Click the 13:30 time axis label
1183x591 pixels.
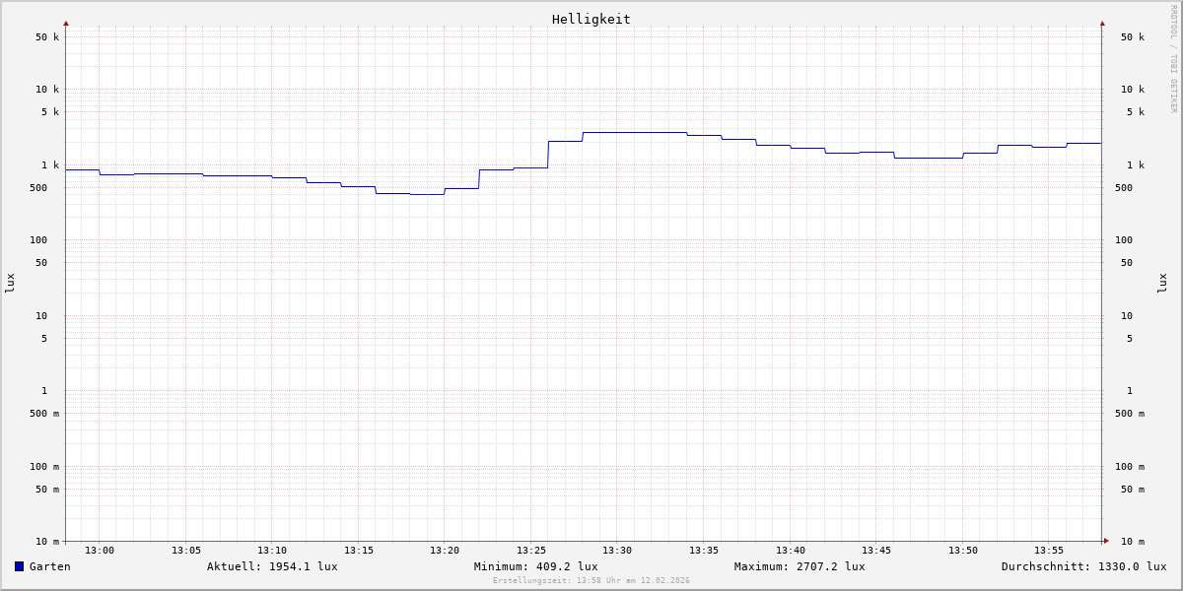click(617, 551)
